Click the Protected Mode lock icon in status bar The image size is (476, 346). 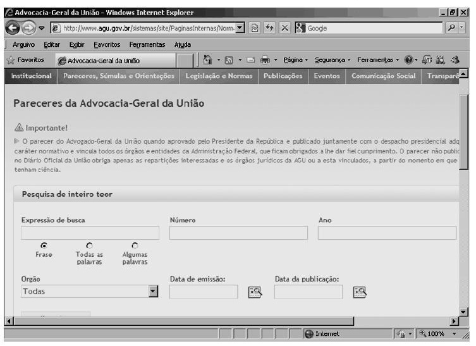(401, 334)
